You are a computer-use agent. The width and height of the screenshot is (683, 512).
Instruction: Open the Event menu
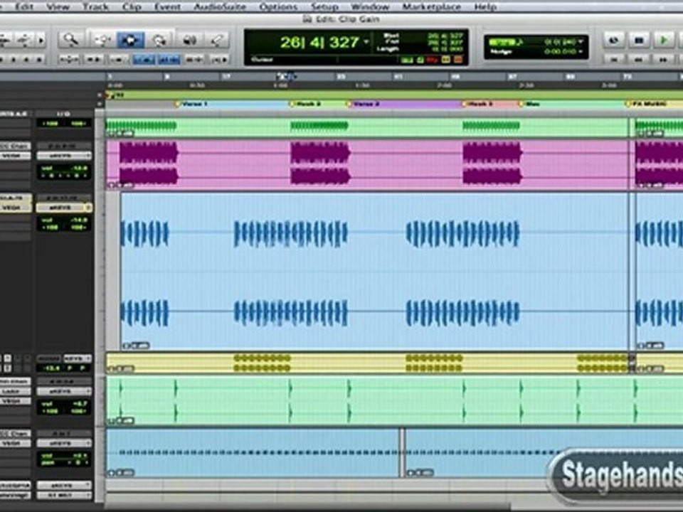click(x=167, y=6)
